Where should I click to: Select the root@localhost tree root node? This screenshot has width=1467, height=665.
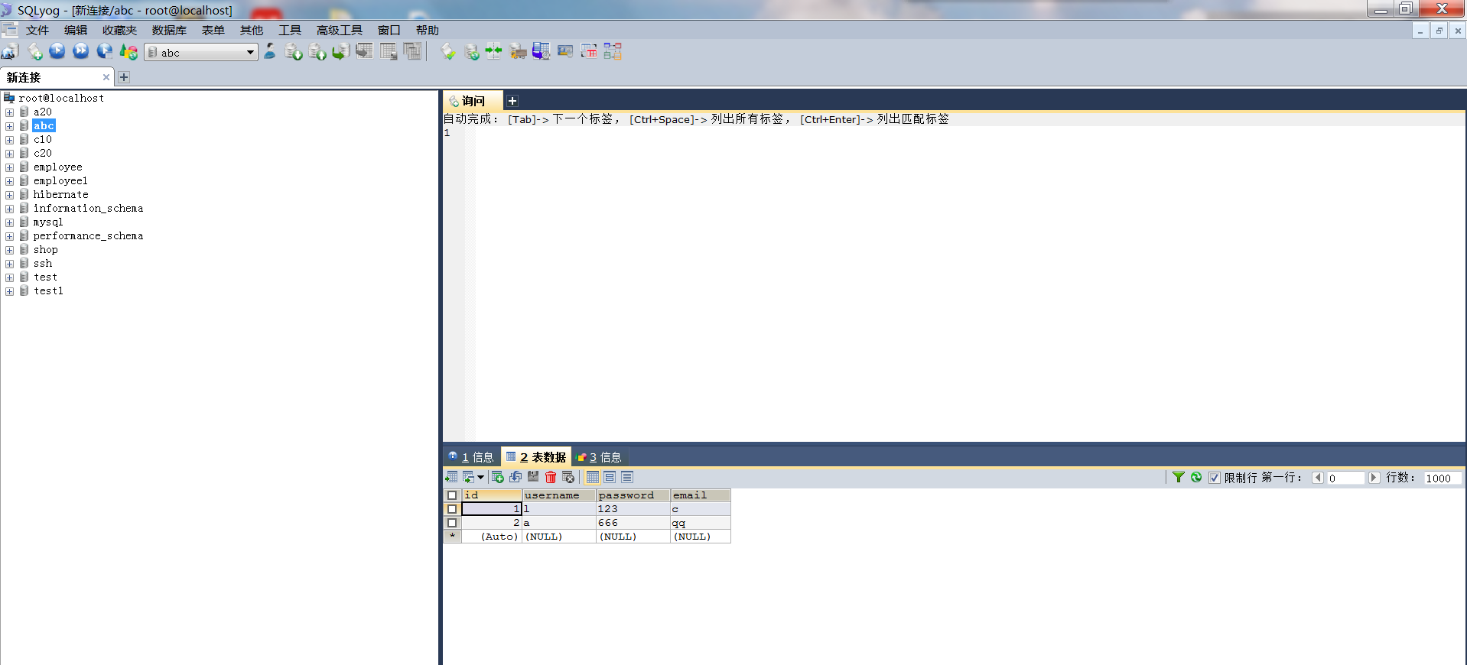click(61, 99)
